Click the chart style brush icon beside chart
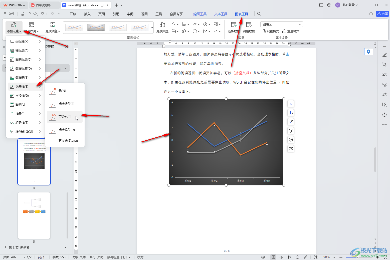 tap(291, 122)
